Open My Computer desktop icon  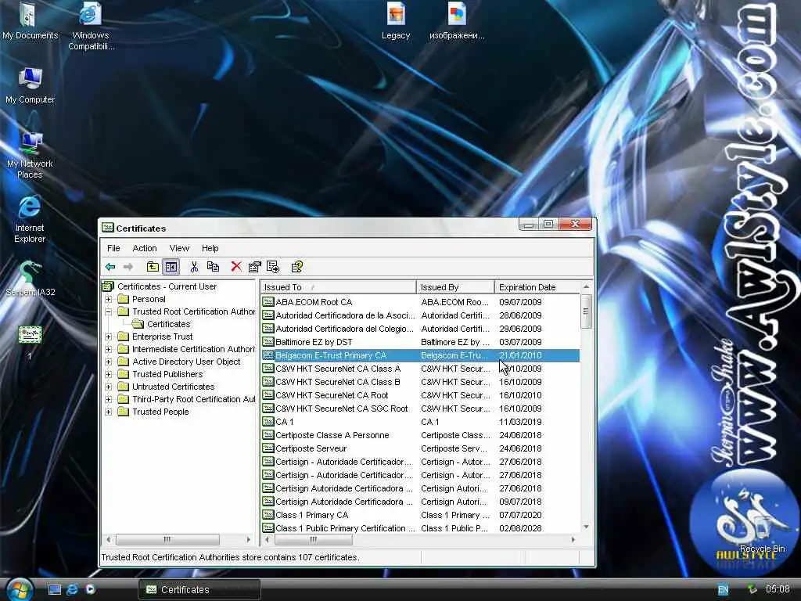(x=30, y=85)
